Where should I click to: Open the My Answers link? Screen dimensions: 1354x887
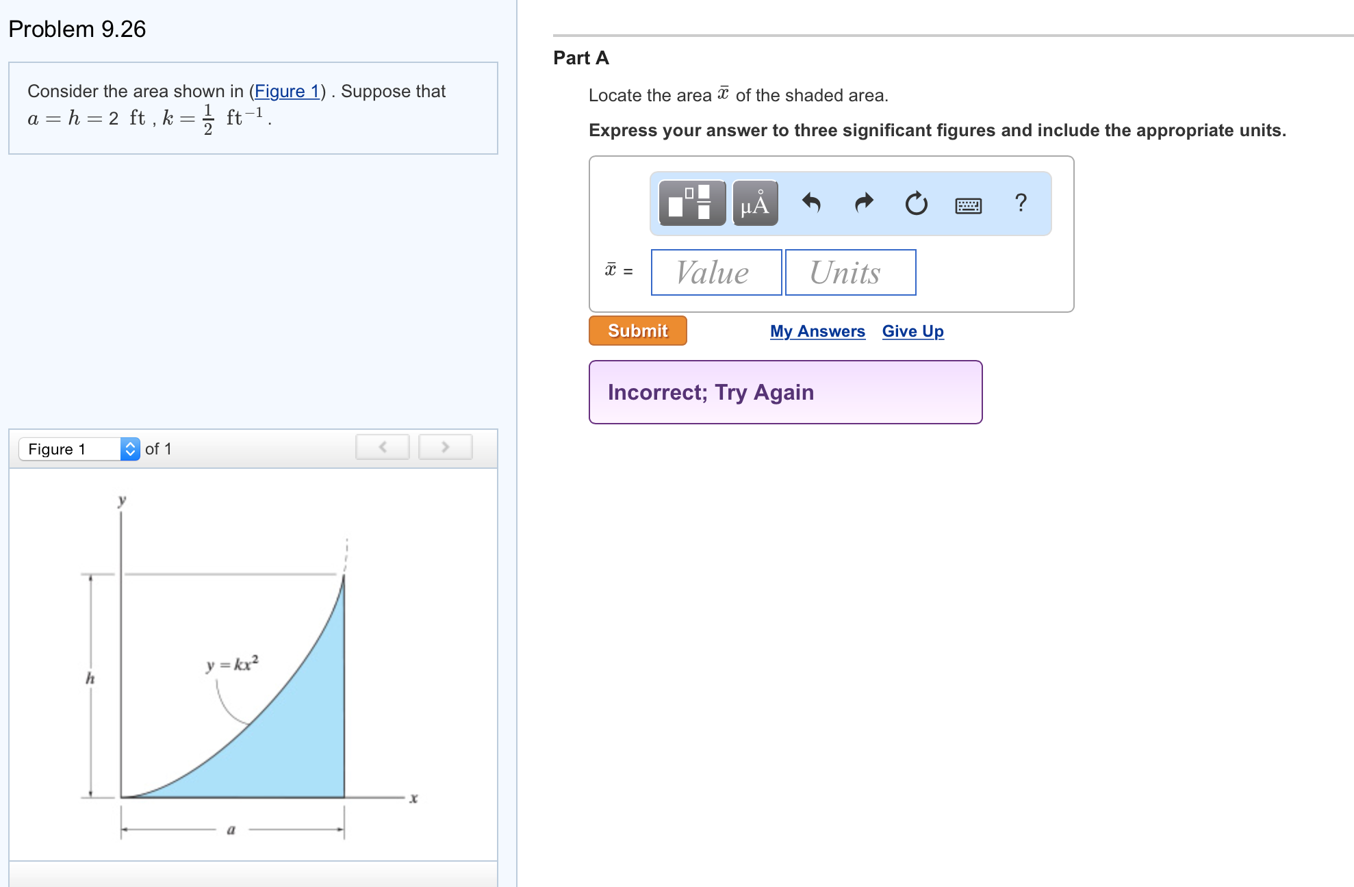coord(817,331)
